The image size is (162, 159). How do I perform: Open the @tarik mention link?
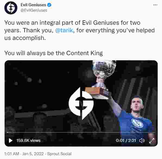point(65,30)
